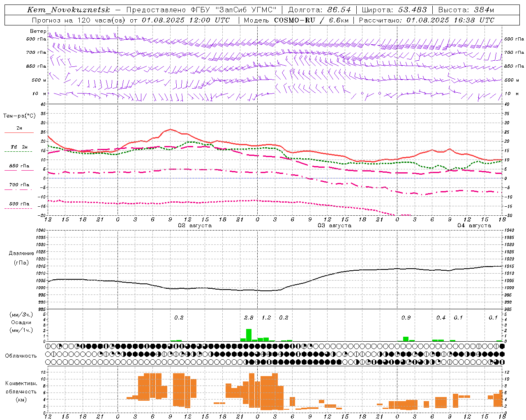Click the 'Td 2м' dew point legend entry

(19, 147)
